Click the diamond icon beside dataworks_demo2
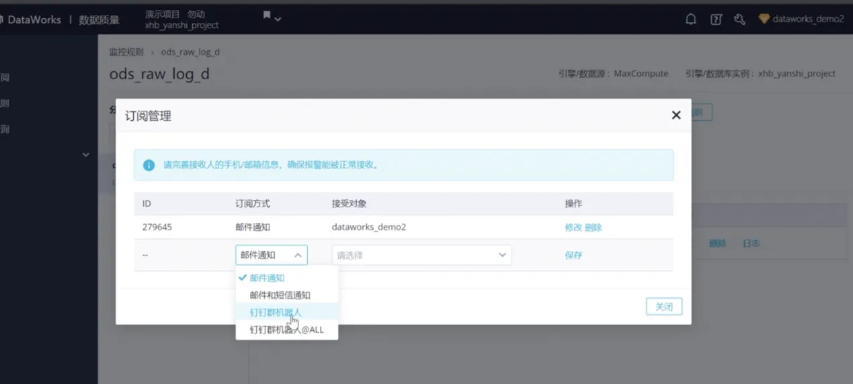This screenshot has width=853, height=384. 764,19
